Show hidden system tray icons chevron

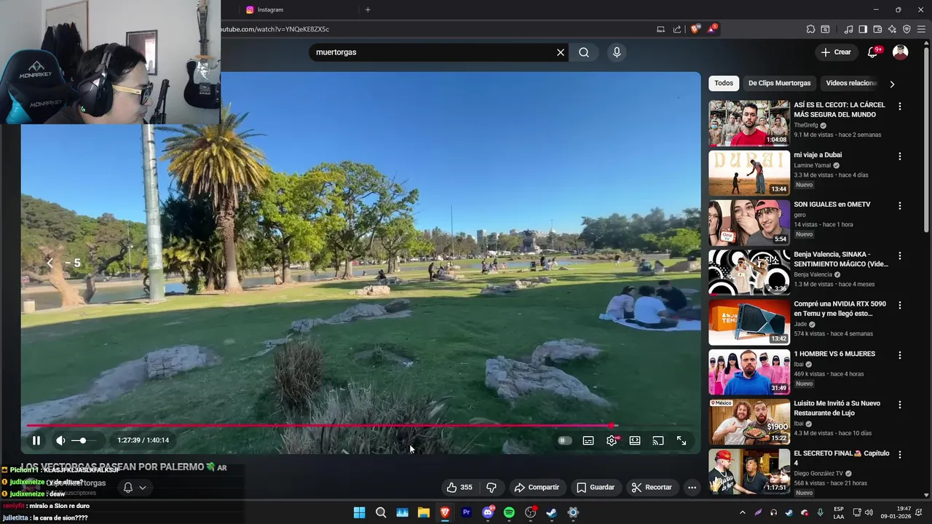743,512
